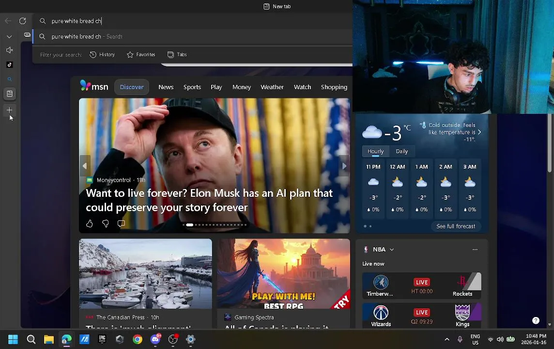Expand the sidebar collapse chevron
The image size is (554, 349).
point(9,36)
